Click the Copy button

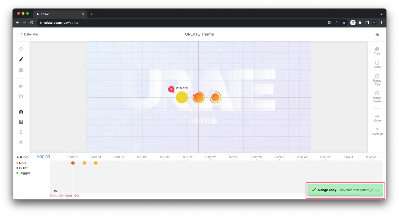(x=377, y=51)
